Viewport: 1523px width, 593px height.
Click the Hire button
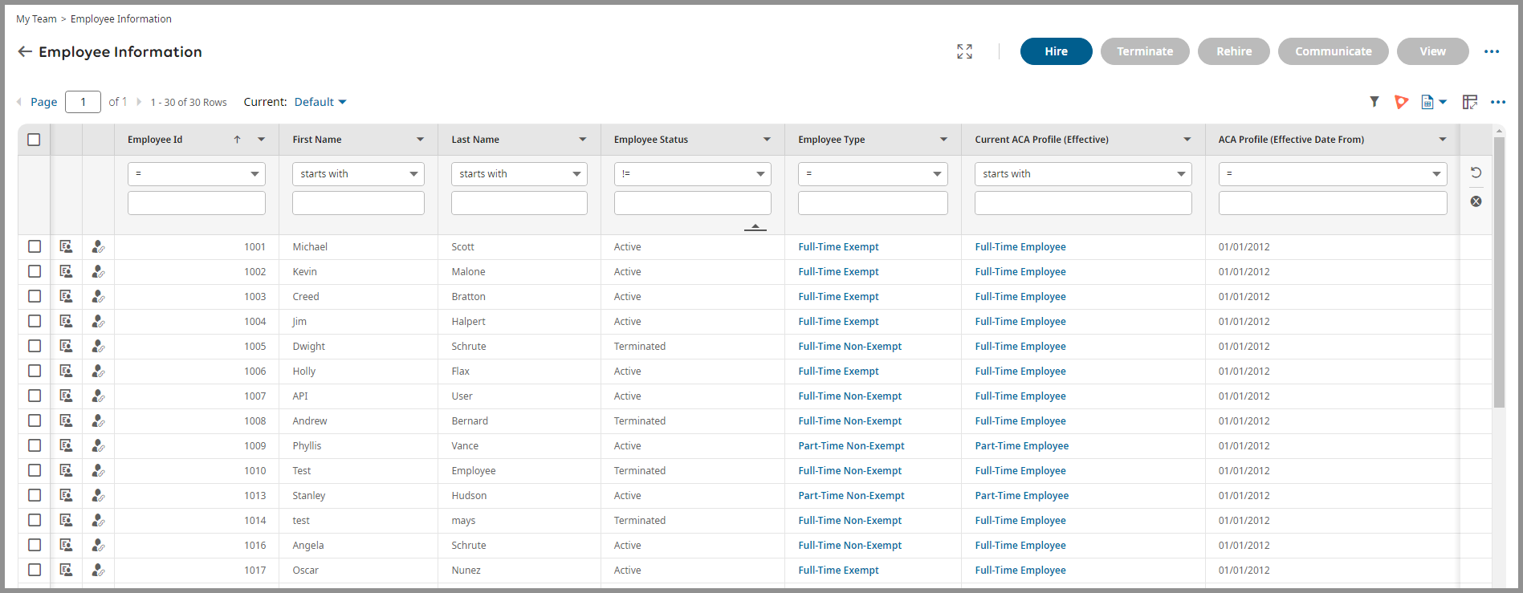[x=1056, y=51]
